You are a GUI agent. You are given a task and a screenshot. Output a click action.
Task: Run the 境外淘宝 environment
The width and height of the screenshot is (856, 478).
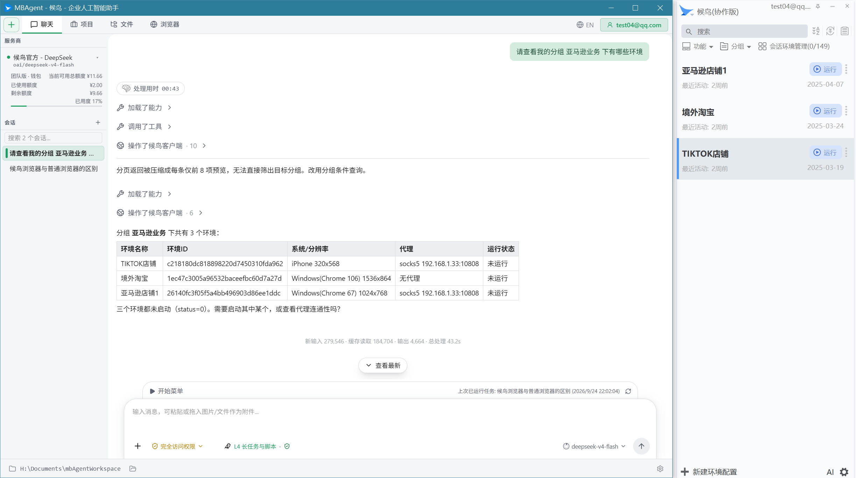[825, 111]
